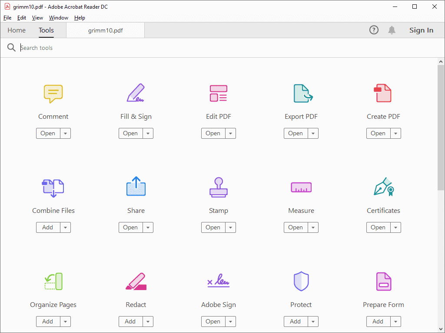Screen dimensions: 445x333
Task: Click Open under Fill & Sign
Action: [130, 134]
